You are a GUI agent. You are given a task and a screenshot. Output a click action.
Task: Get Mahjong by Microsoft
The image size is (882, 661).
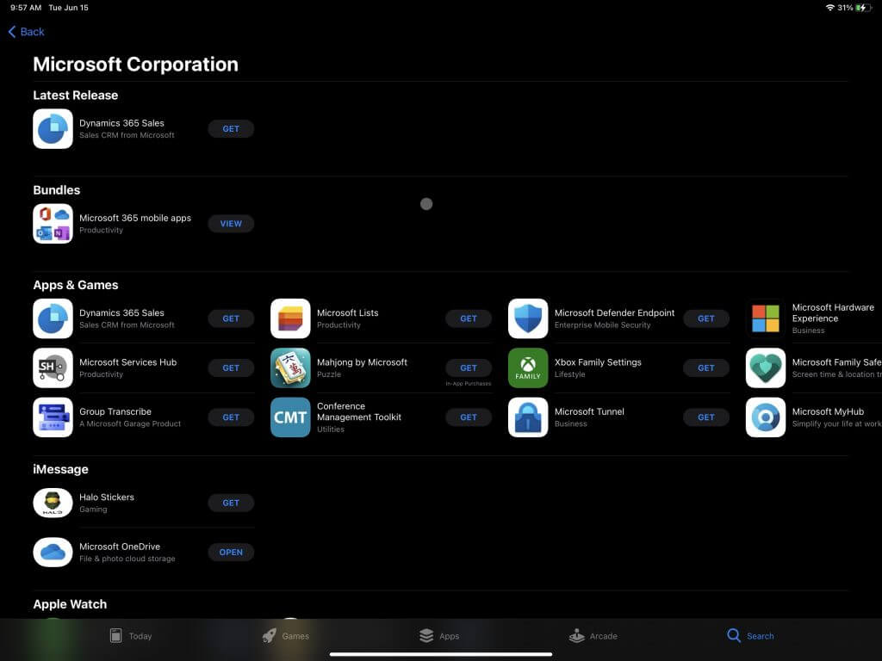point(469,368)
